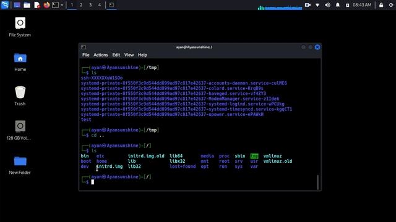Click the systemd-logind.service line
Screen dimensions: 396x222
tap(183, 104)
